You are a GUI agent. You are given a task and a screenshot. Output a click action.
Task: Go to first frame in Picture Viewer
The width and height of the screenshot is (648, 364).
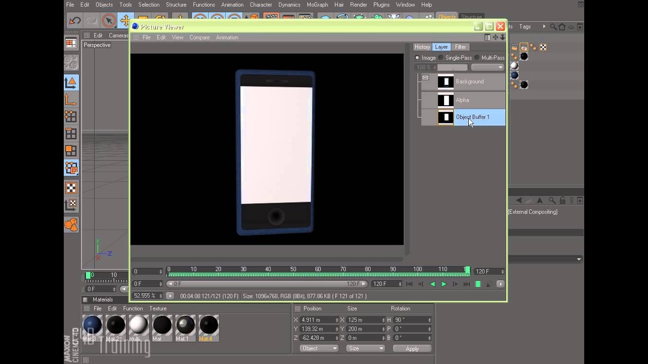pos(410,284)
